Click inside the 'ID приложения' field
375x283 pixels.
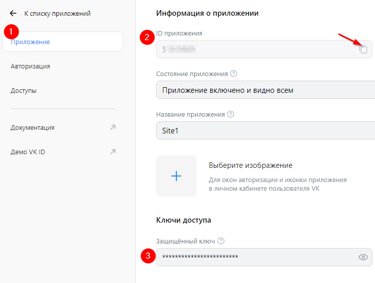point(253,50)
